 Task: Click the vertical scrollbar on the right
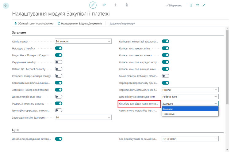pos(227,76)
